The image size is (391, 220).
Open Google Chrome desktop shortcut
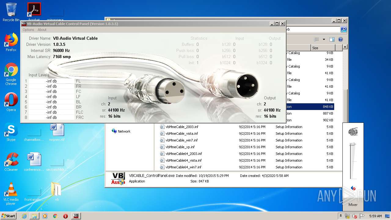tap(11, 74)
